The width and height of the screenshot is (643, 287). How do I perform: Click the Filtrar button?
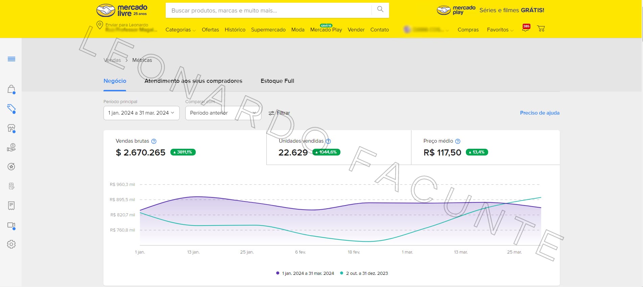tap(279, 113)
